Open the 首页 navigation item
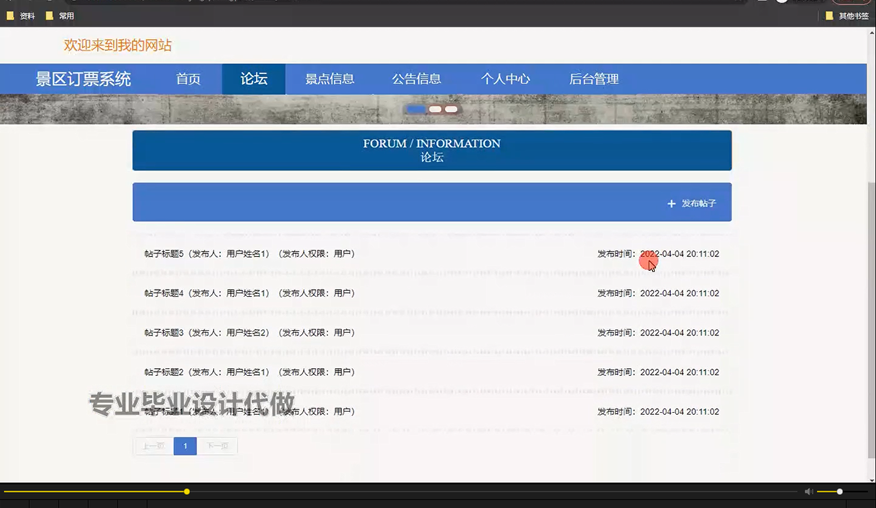The height and width of the screenshot is (508, 876). tap(188, 79)
